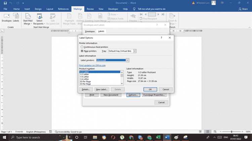Click the zoom slider in status bar
The width and height of the screenshot is (252, 141).
pyautogui.click(x=232, y=132)
